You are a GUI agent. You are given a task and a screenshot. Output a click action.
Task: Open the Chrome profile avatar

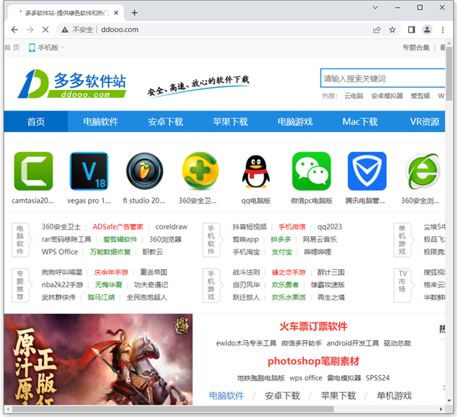click(427, 30)
